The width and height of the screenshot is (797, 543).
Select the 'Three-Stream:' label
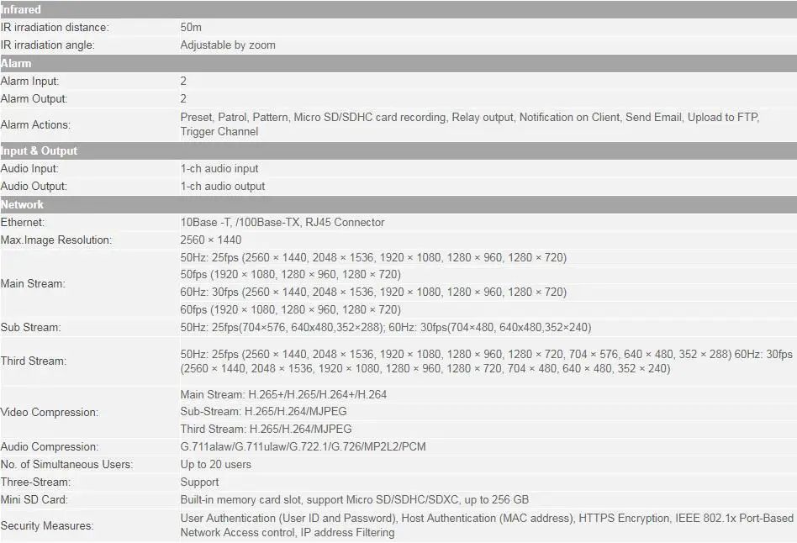click(35, 482)
